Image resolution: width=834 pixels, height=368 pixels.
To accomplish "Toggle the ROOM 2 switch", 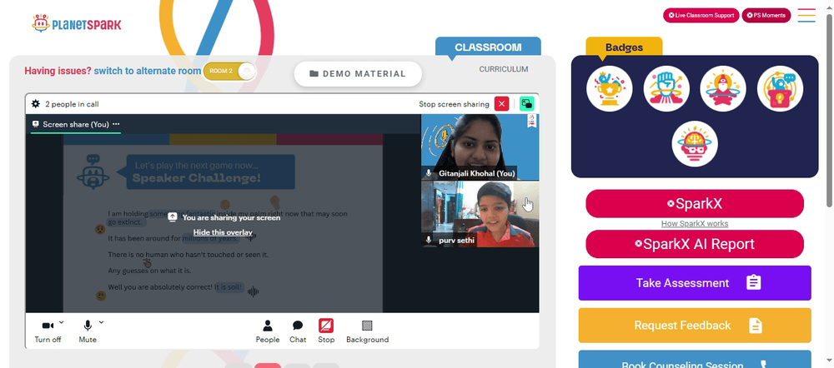I will point(230,71).
